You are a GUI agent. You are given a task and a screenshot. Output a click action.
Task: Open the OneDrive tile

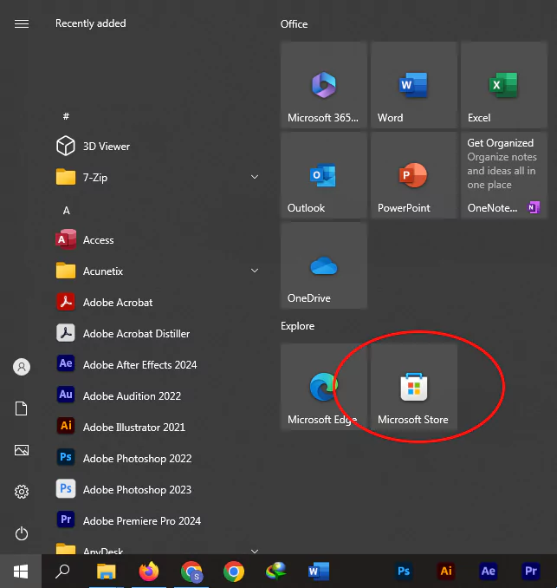323,265
